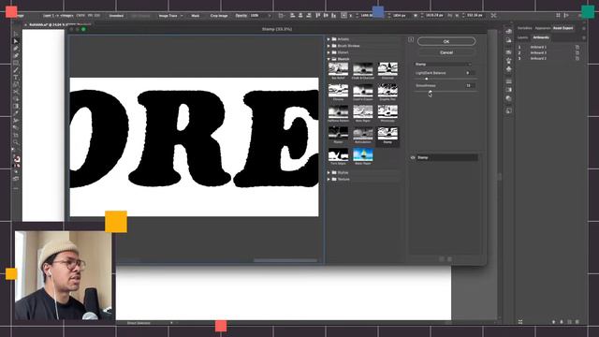This screenshot has height=337, width=599.
Task: Click the Crop Image button
Action: tap(219, 16)
